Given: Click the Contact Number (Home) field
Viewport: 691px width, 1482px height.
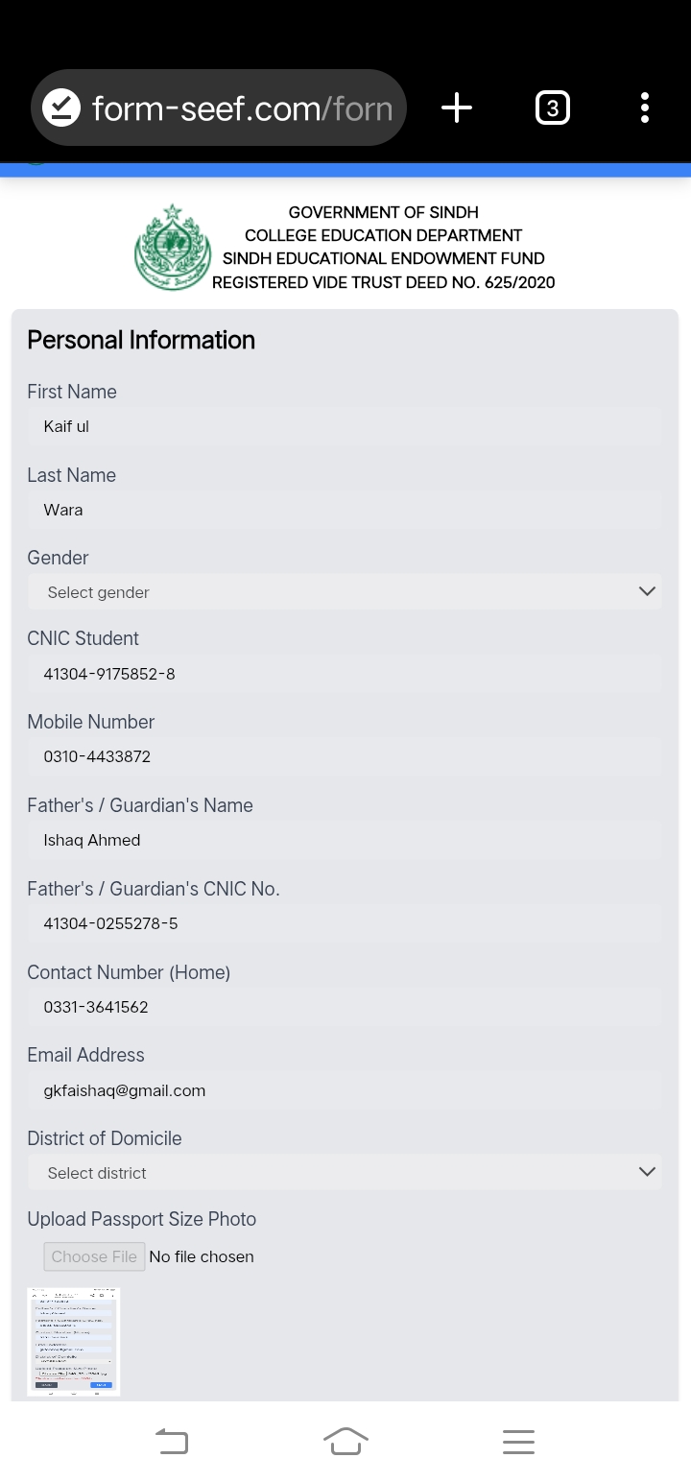Looking at the screenshot, I should coord(345,1007).
